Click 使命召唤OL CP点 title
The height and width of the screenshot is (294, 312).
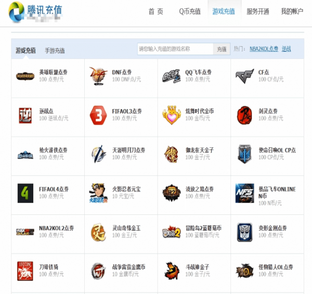click(x=277, y=150)
